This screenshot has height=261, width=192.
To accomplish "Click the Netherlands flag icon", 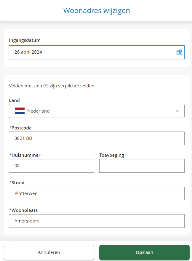I will (x=20, y=111).
